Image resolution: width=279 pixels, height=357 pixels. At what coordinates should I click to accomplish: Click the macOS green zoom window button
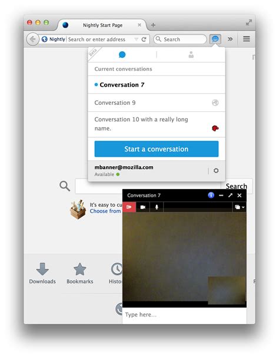click(x=46, y=22)
